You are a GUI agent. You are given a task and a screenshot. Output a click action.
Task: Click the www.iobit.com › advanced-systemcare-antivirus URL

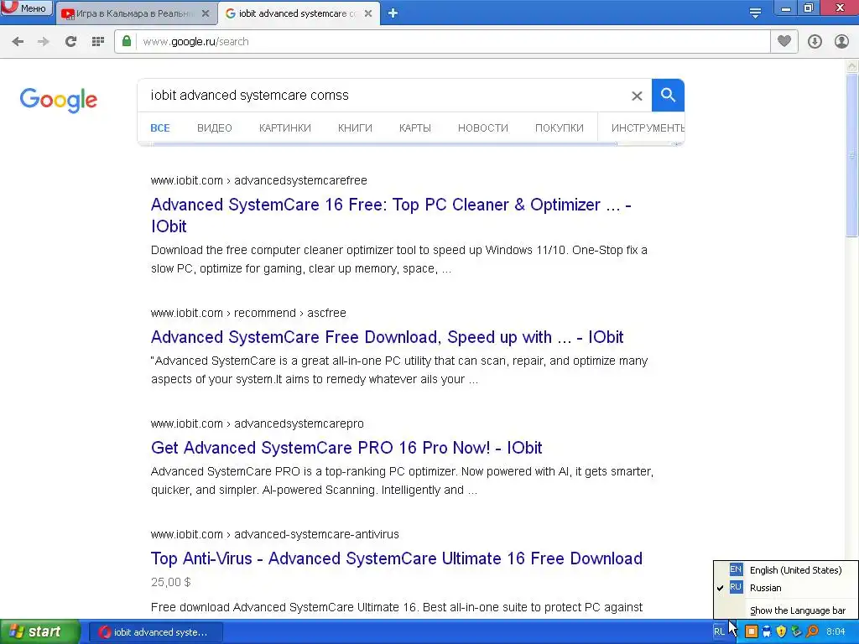pos(275,534)
